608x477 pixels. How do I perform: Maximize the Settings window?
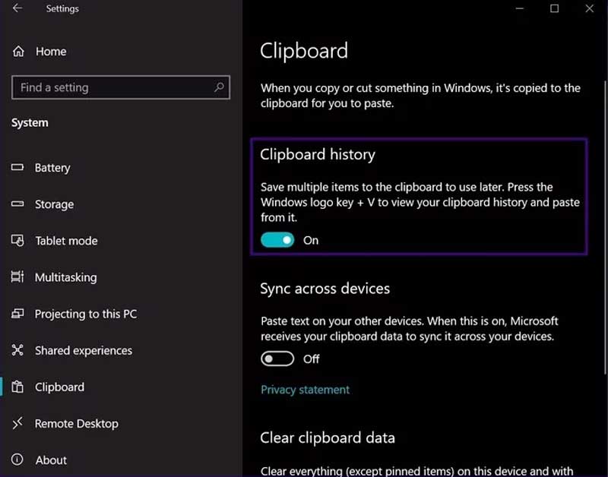click(555, 8)
